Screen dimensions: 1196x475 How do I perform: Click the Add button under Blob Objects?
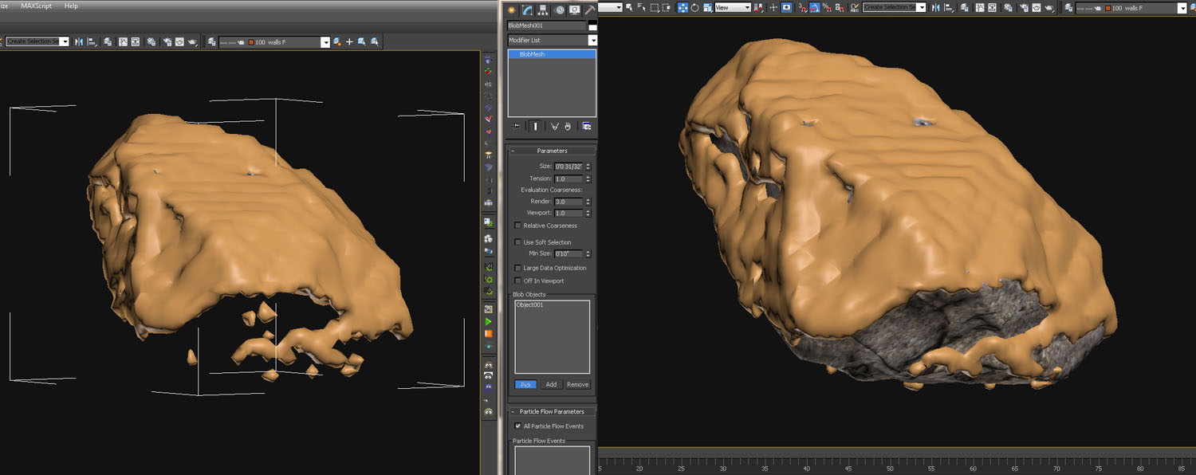coord(551,384)
